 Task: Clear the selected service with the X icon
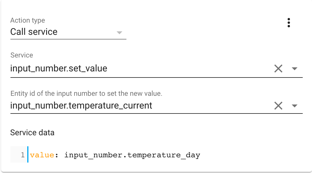278,69
